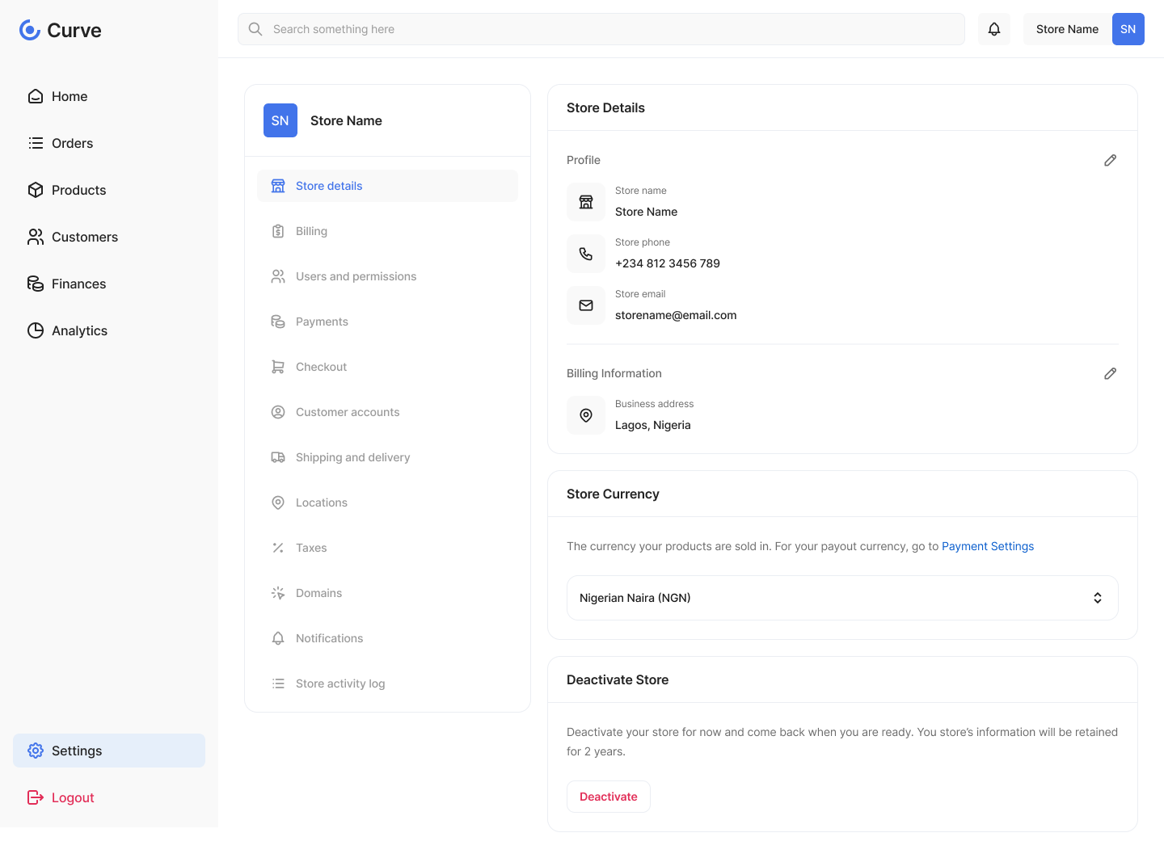Click the Locations pin icon in settings menu

pos(278,503)
